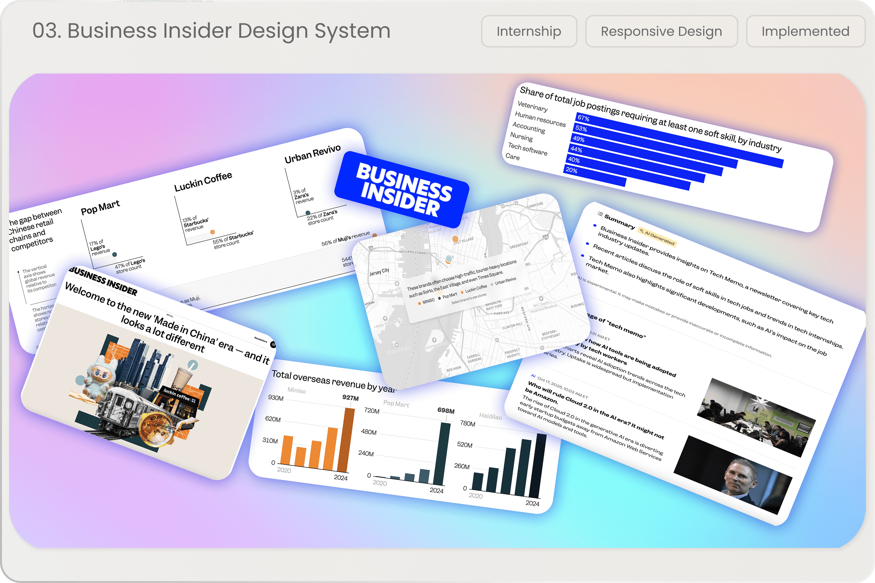Click the 67% Veterinary bar

679,140
